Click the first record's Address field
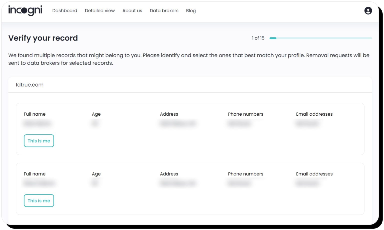 click(177, 123)
